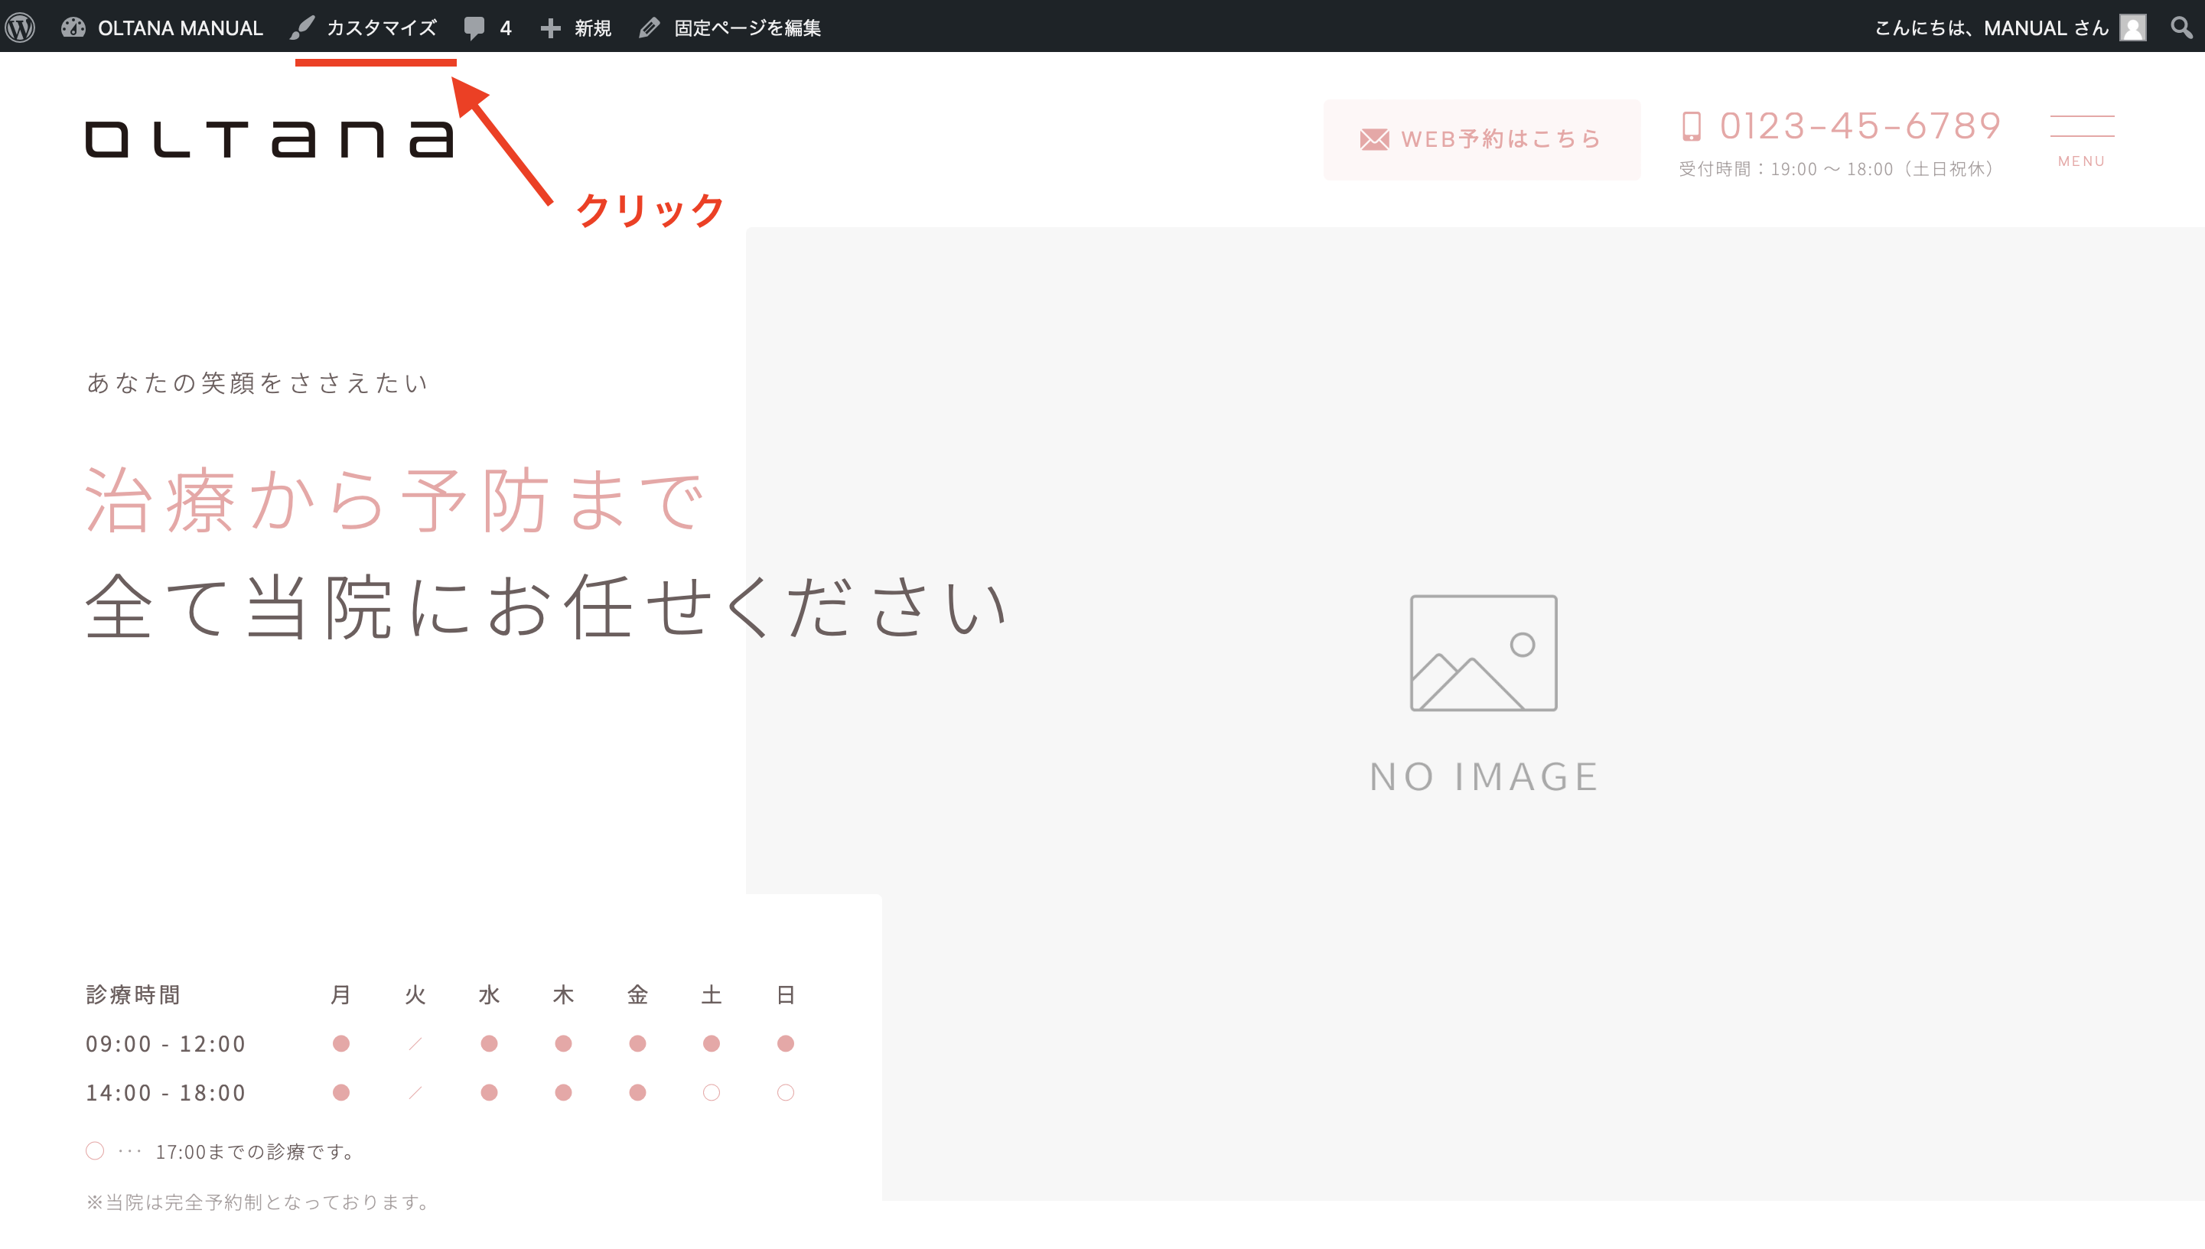Click the pencil icon for 固定ページを編集
The width and height of the screenshot is (2205, 1249).
coord(650,27)
